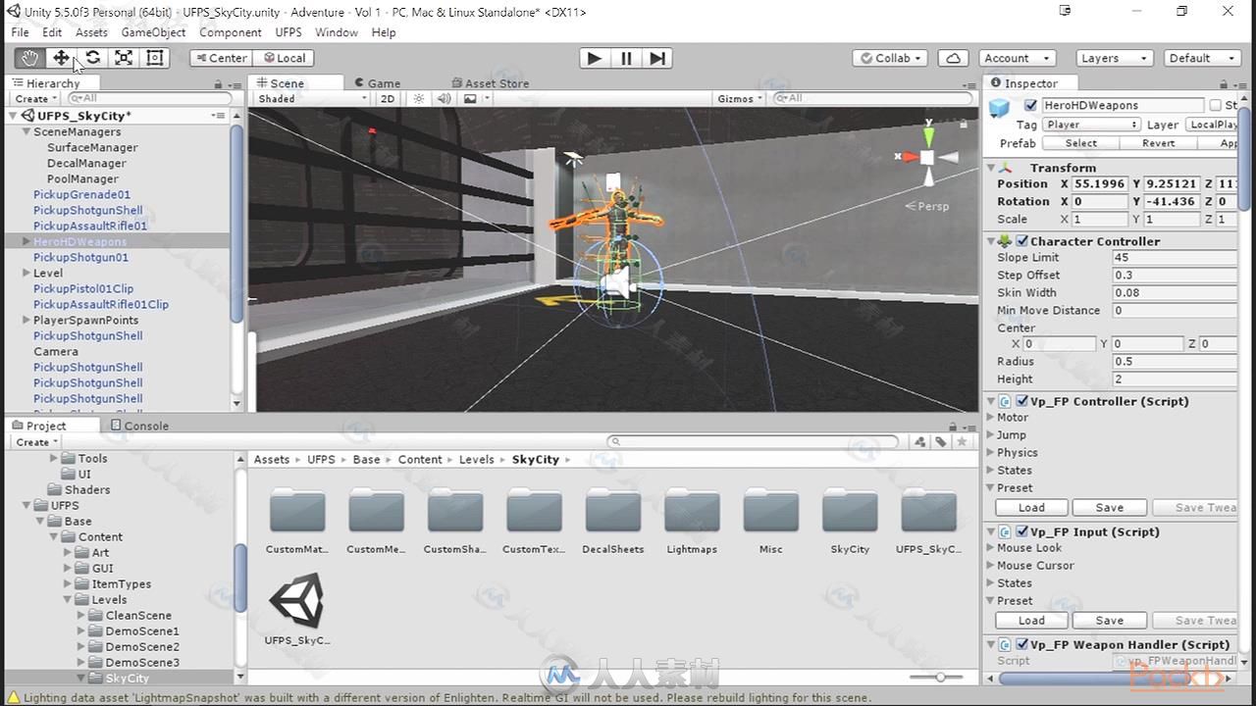
Task: Open the Assets menu
Action: coord(91,32)
